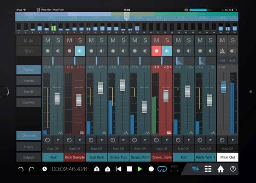
Task: Click the Main Out blue fader
Action: (224, 87)
